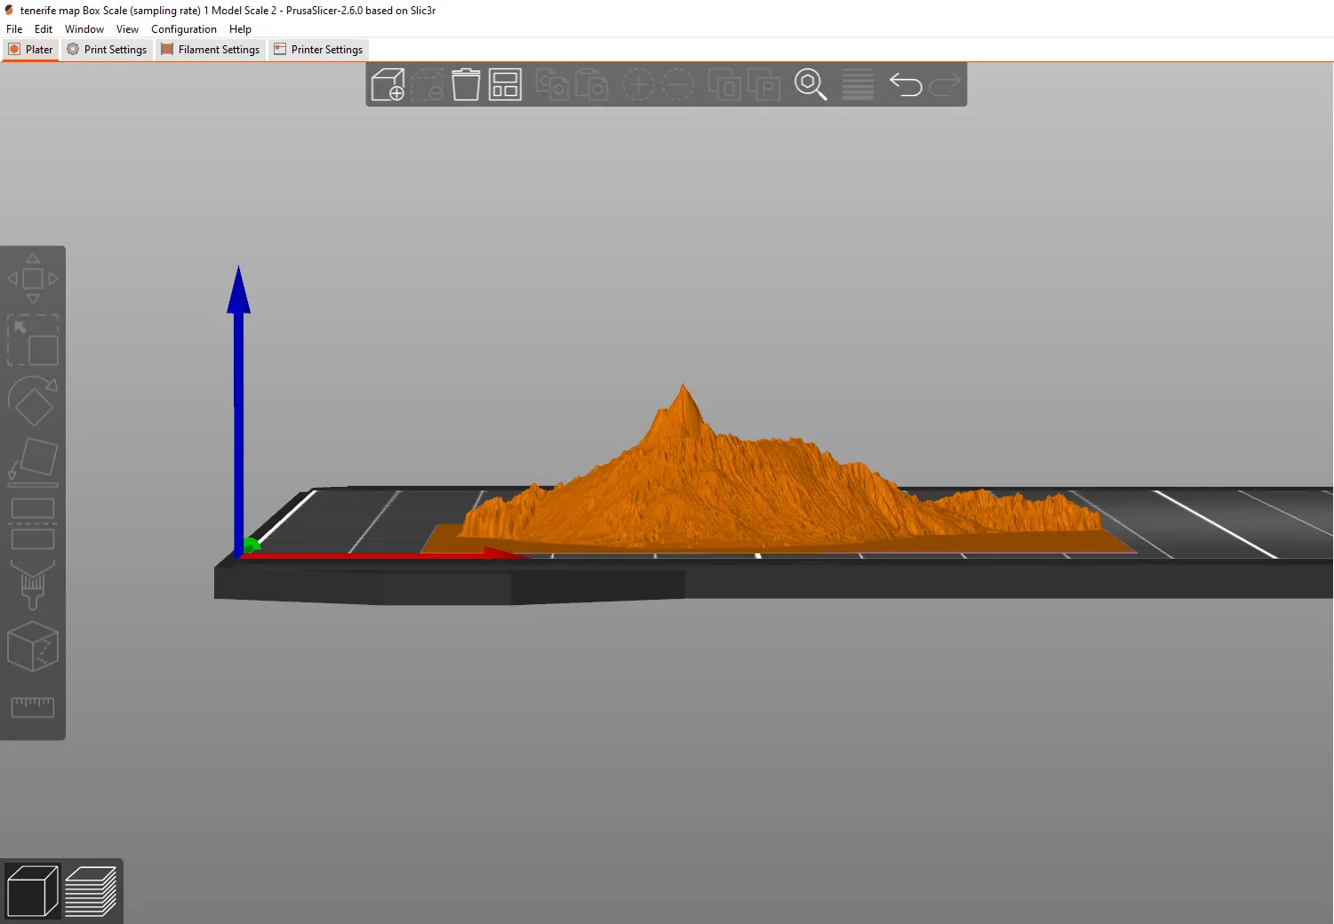Switch to the Print Settings tab

point(108,50)
